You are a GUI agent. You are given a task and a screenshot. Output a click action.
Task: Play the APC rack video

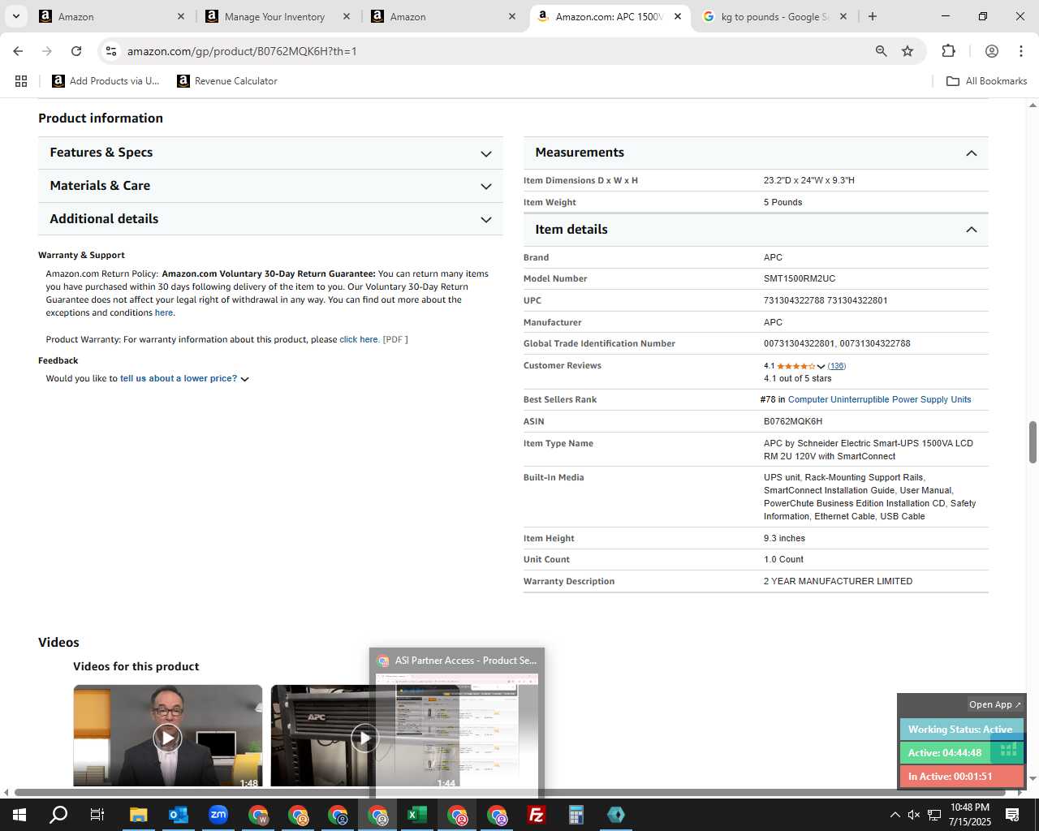point(364,737)
